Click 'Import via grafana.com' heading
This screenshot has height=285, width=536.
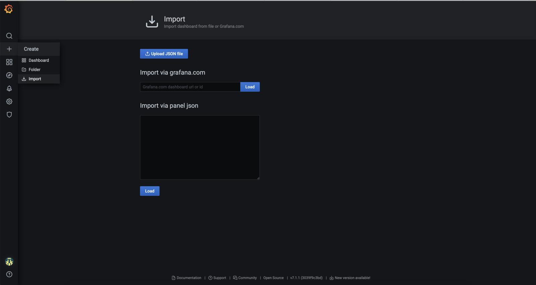point(173,73)
